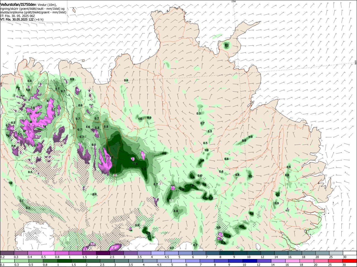Pick lower legend swatch between 14 and 16

point(279,261)
